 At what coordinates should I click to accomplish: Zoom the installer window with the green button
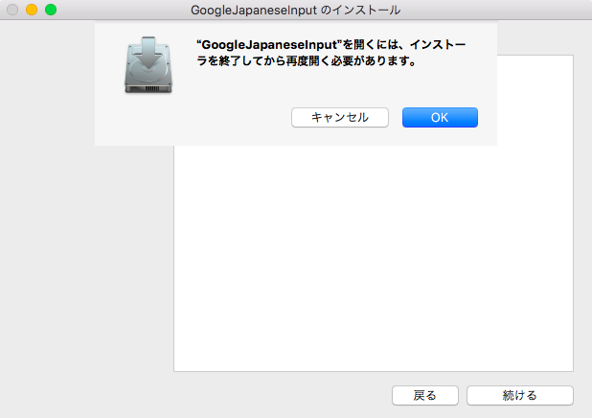(x=51, y=10)
